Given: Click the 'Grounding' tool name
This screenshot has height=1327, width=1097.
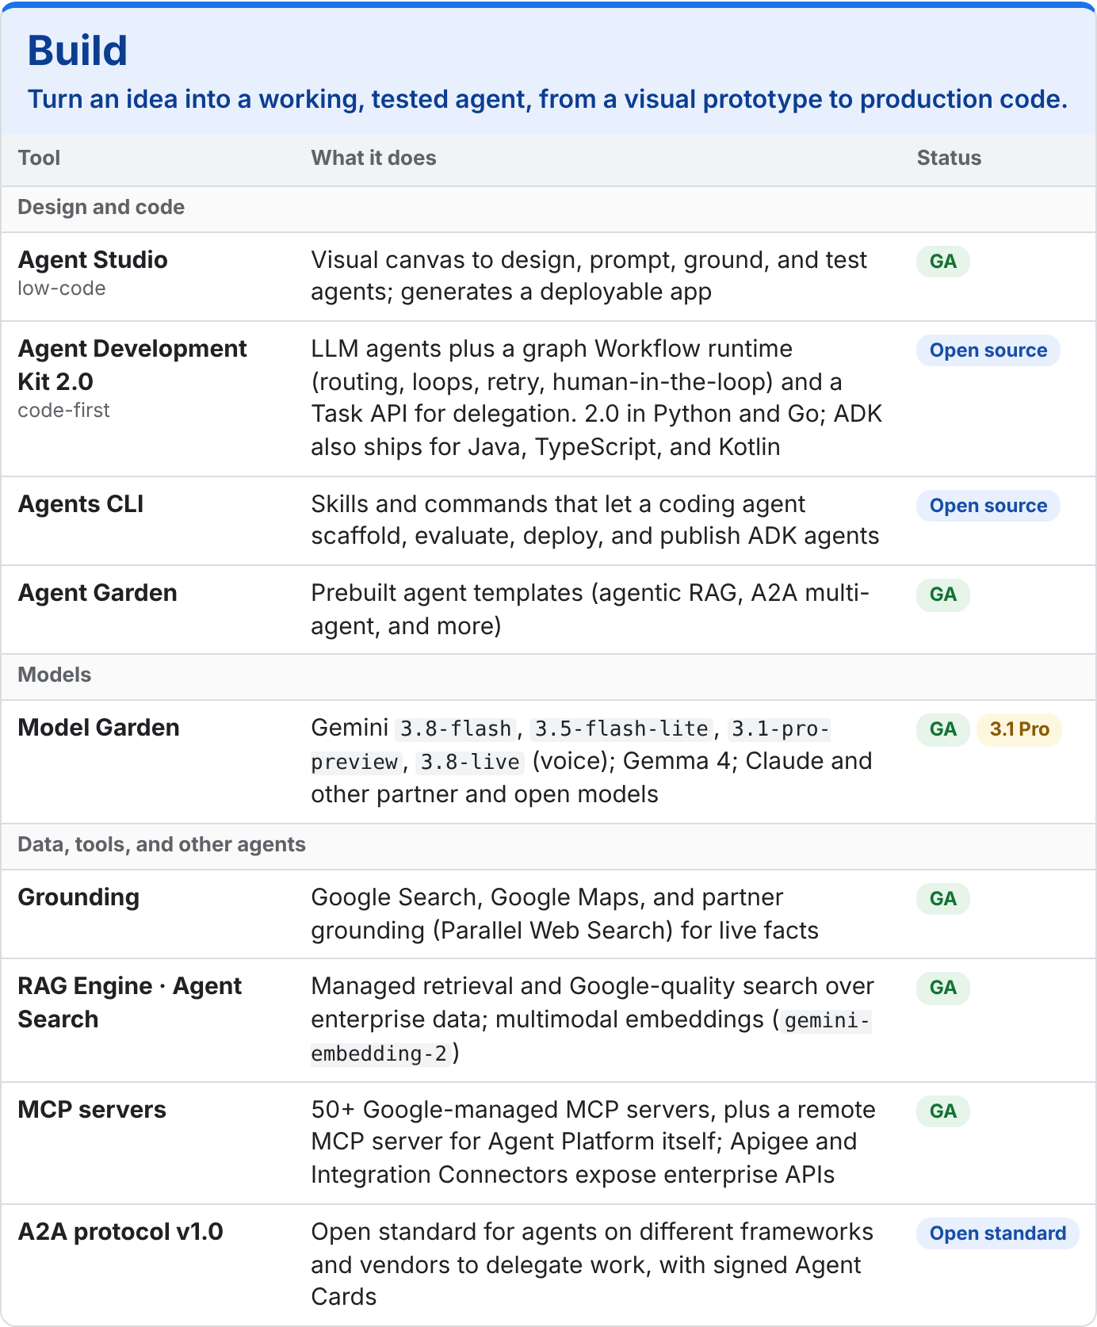Looking at the screenshot, I should [78, 897].
